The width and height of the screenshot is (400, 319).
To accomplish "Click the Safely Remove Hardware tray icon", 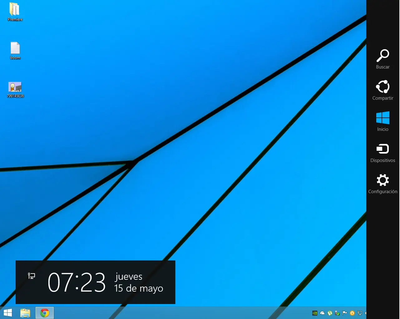I will point(337,313).
